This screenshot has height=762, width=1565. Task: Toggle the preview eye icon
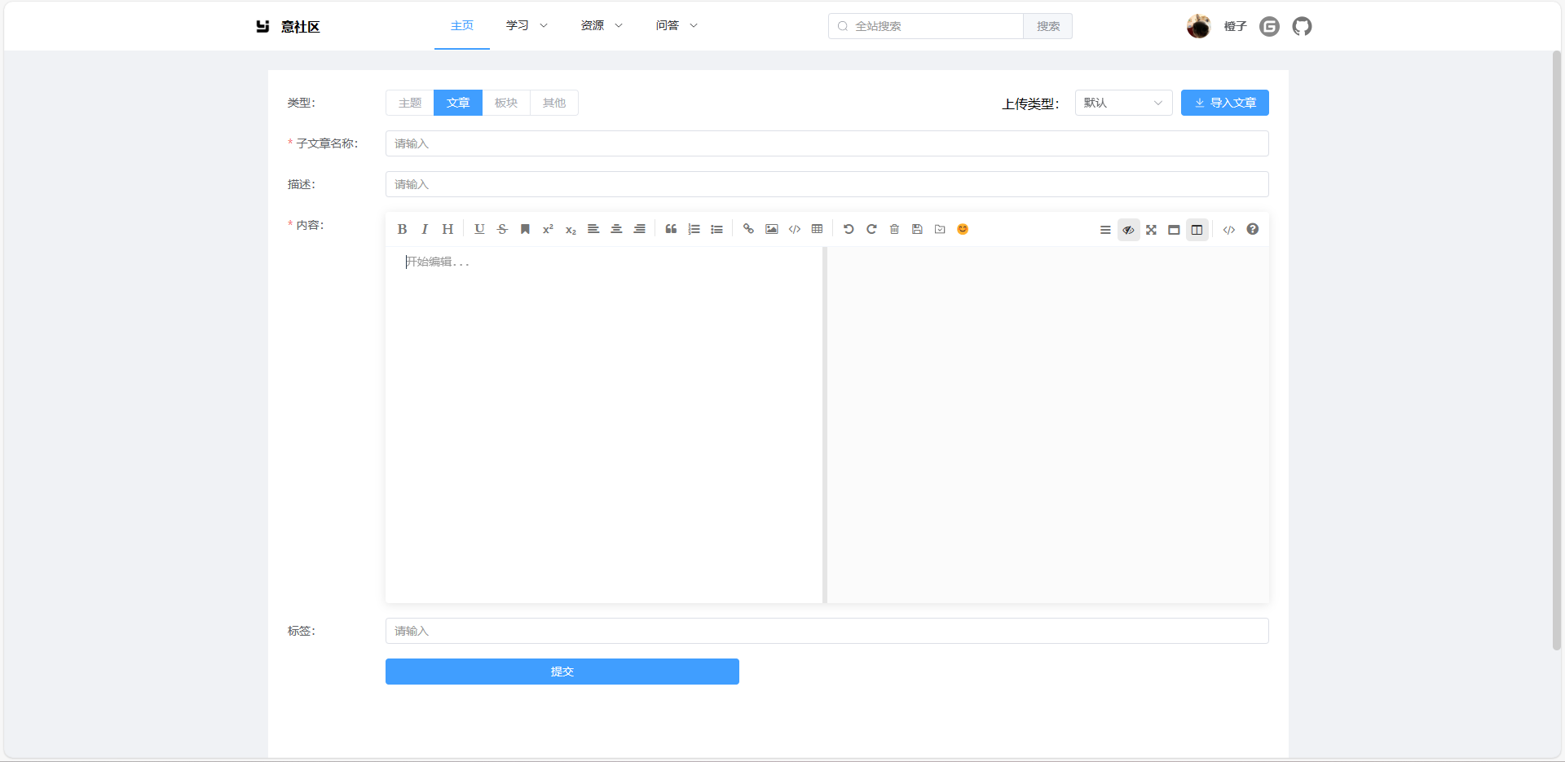pyautogui.click(x=1128, y=230)
